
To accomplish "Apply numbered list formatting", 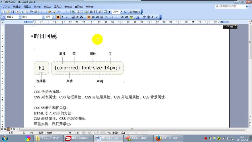I will [113, 17].
